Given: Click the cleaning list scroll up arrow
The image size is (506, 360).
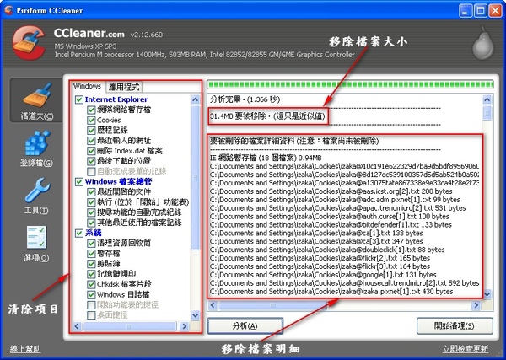Looking at the screenshot, I should pyautogui.click(x=196, y=99).
